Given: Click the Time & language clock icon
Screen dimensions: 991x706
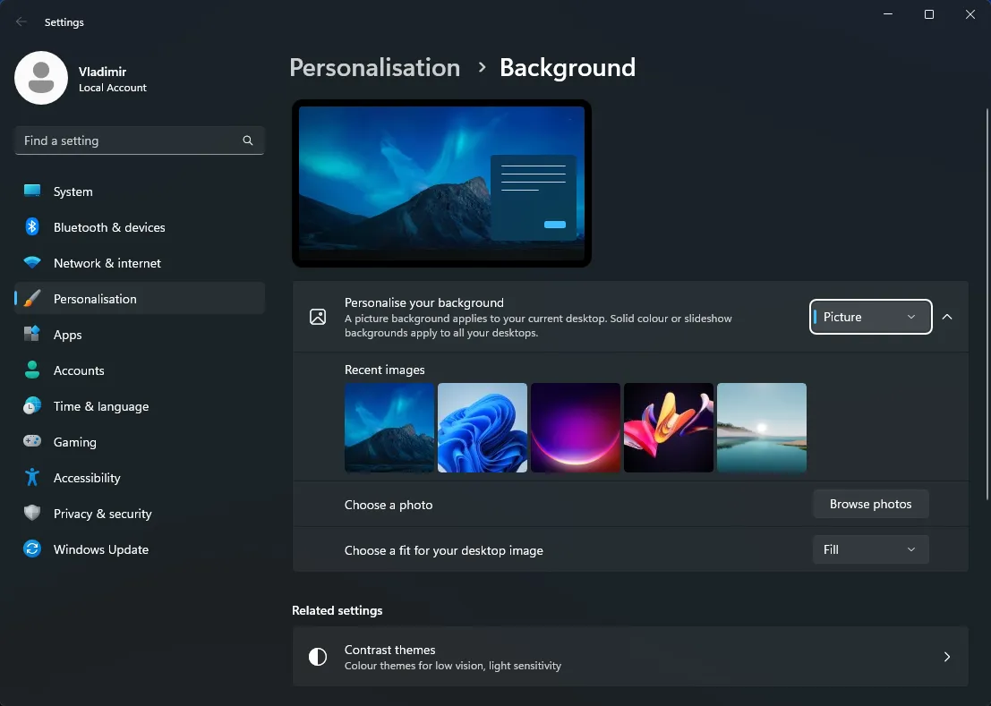Looking at the screenshot, I should click(32, 406).
